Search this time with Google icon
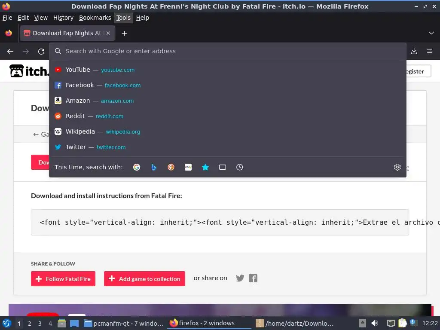The image size is (440, 330). click(137, 167)
